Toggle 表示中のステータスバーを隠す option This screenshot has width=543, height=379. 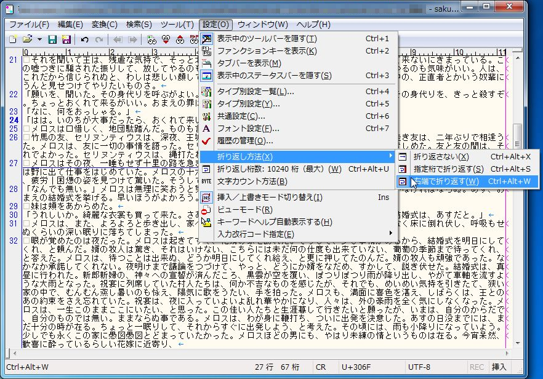[274, 76]
